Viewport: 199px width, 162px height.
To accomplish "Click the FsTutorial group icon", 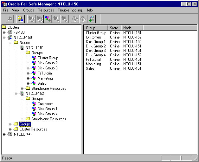I will (34, 73).
